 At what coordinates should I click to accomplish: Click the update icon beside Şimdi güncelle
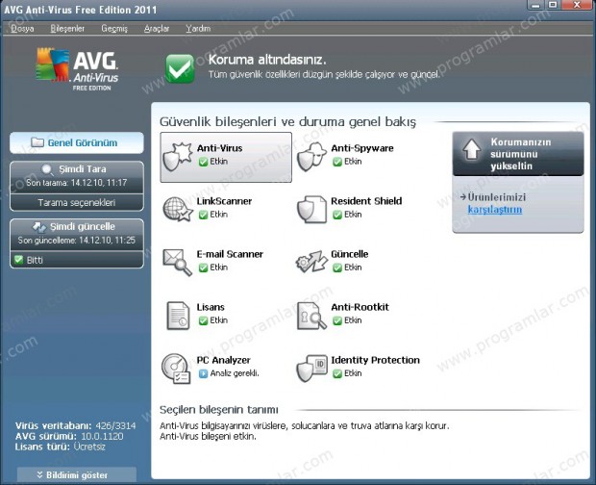[x=39, y=227]
